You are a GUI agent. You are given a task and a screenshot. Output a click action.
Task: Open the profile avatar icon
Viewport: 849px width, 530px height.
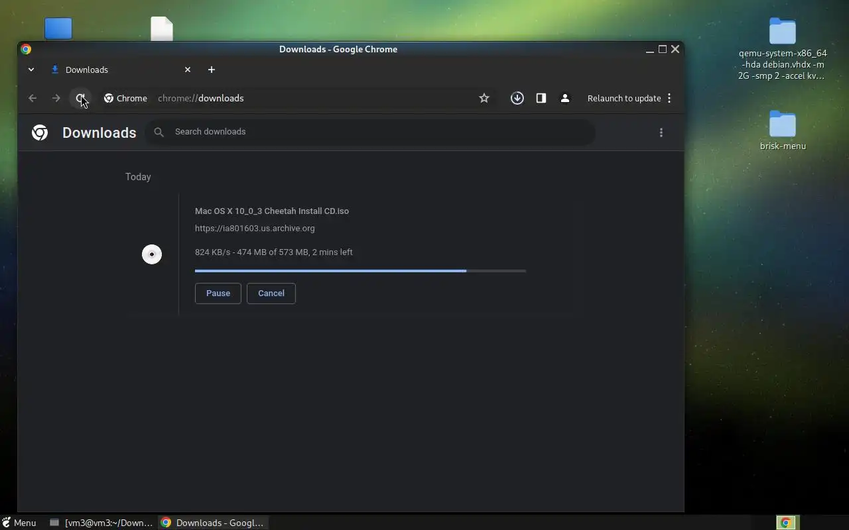[565, 98]
